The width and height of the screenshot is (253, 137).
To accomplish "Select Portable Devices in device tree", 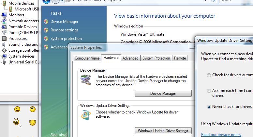I will 22,27.
